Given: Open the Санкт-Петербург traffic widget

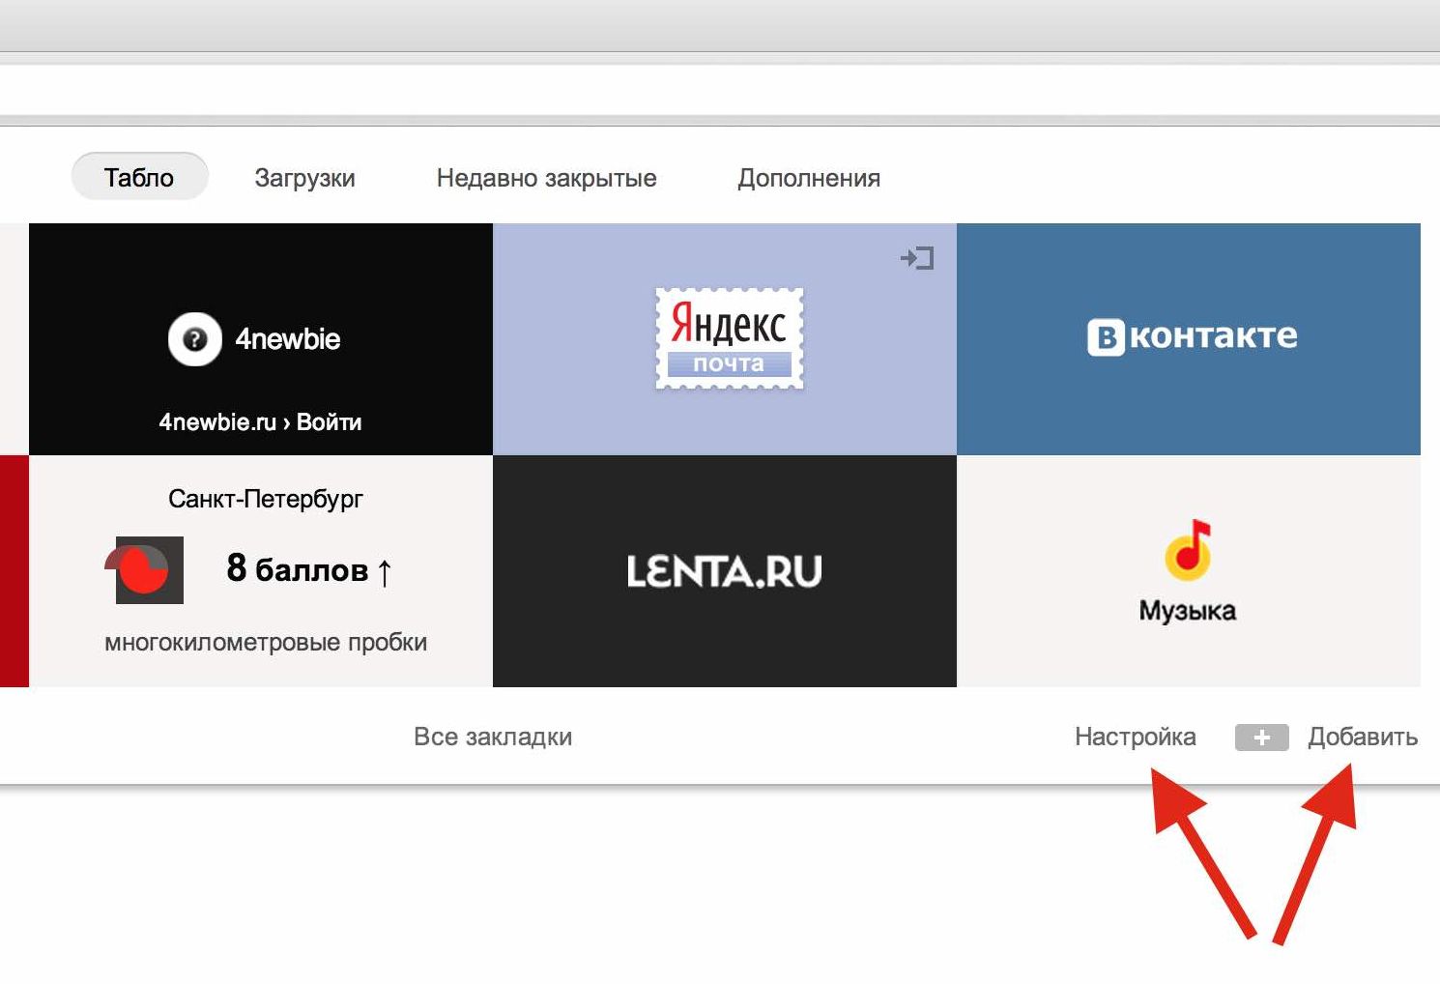Looking at the screenshot, I should 261,571.
